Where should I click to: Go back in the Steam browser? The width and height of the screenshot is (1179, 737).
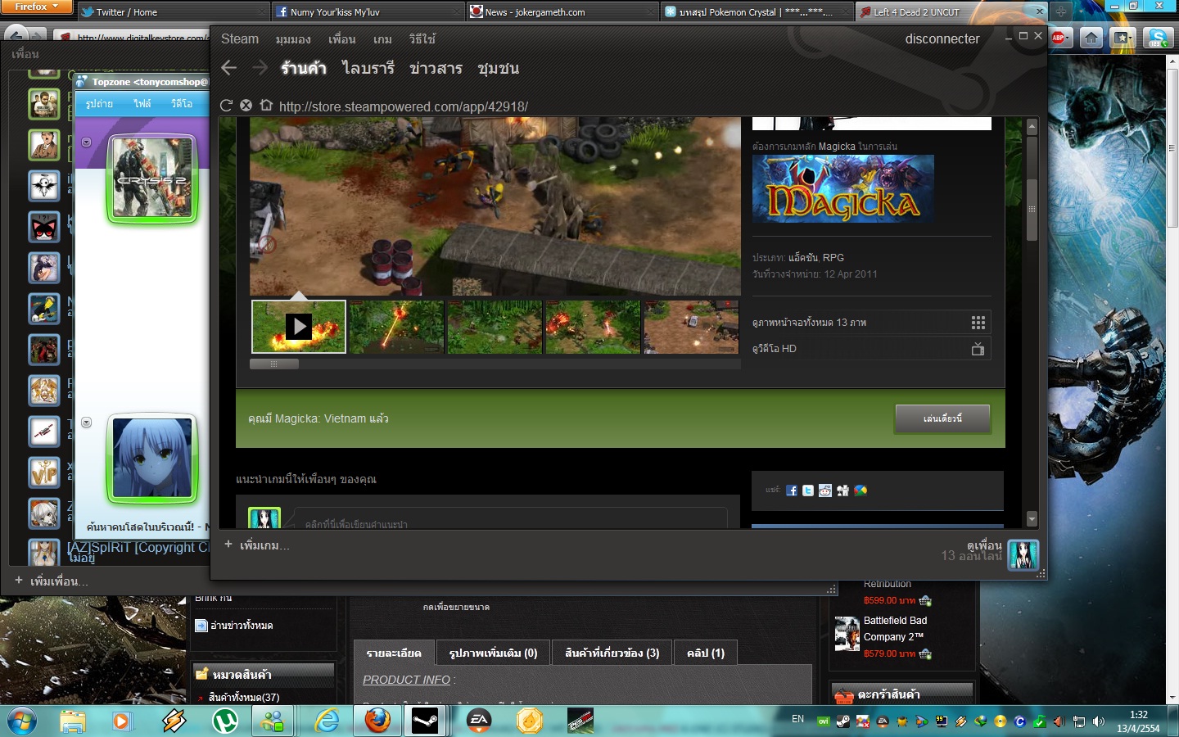coord(229,68)
